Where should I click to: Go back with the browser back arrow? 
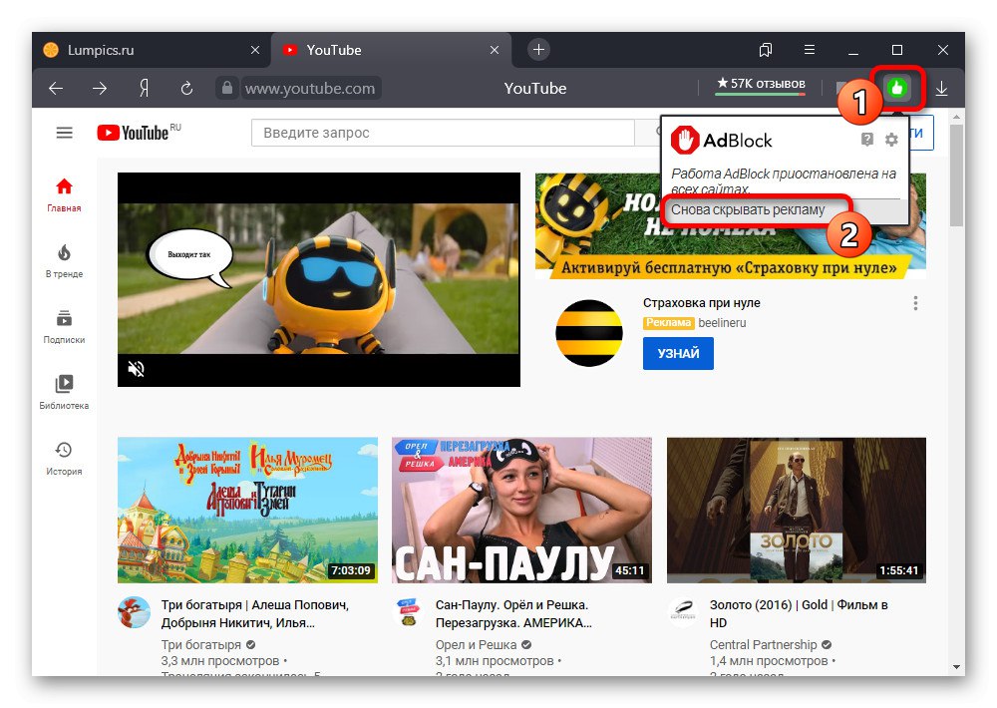tap(56, 89)
